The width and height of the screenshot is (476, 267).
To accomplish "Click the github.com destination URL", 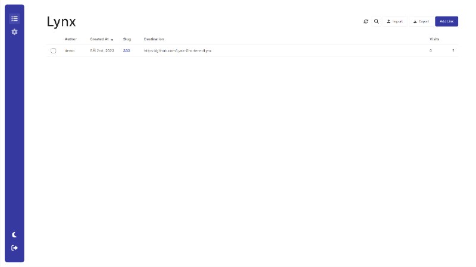I will [177, 51].
